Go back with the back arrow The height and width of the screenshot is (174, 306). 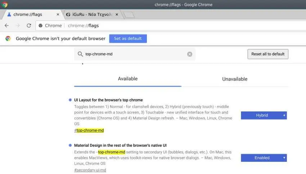click(6, 26)
